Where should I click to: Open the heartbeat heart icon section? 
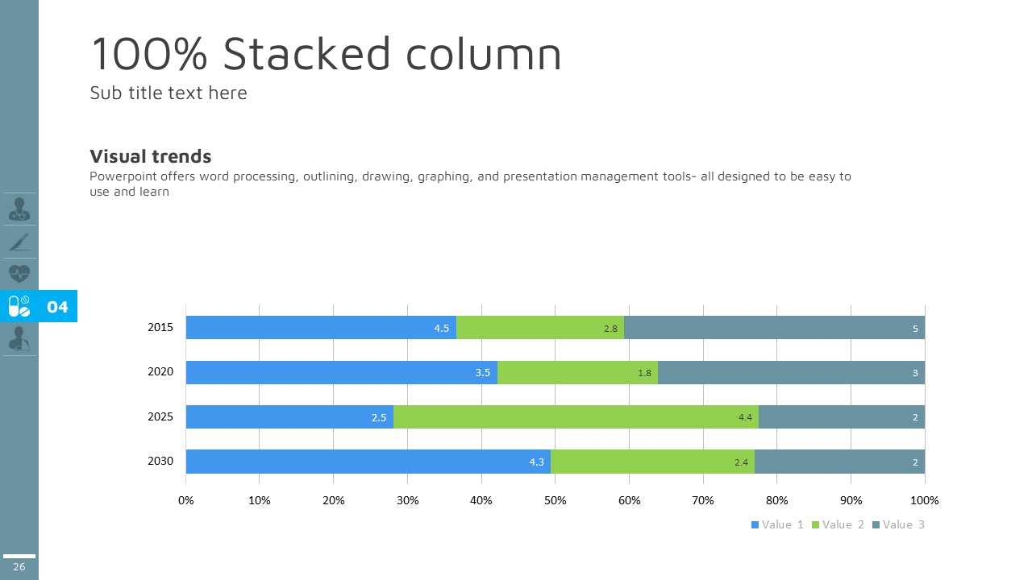point(19,273)
